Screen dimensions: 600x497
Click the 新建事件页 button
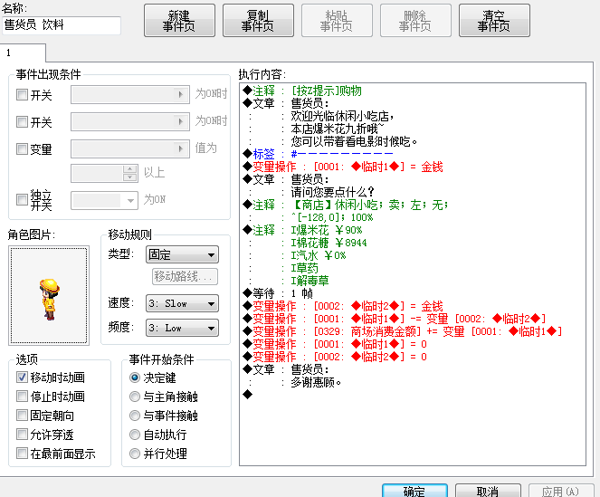[179, 21]
